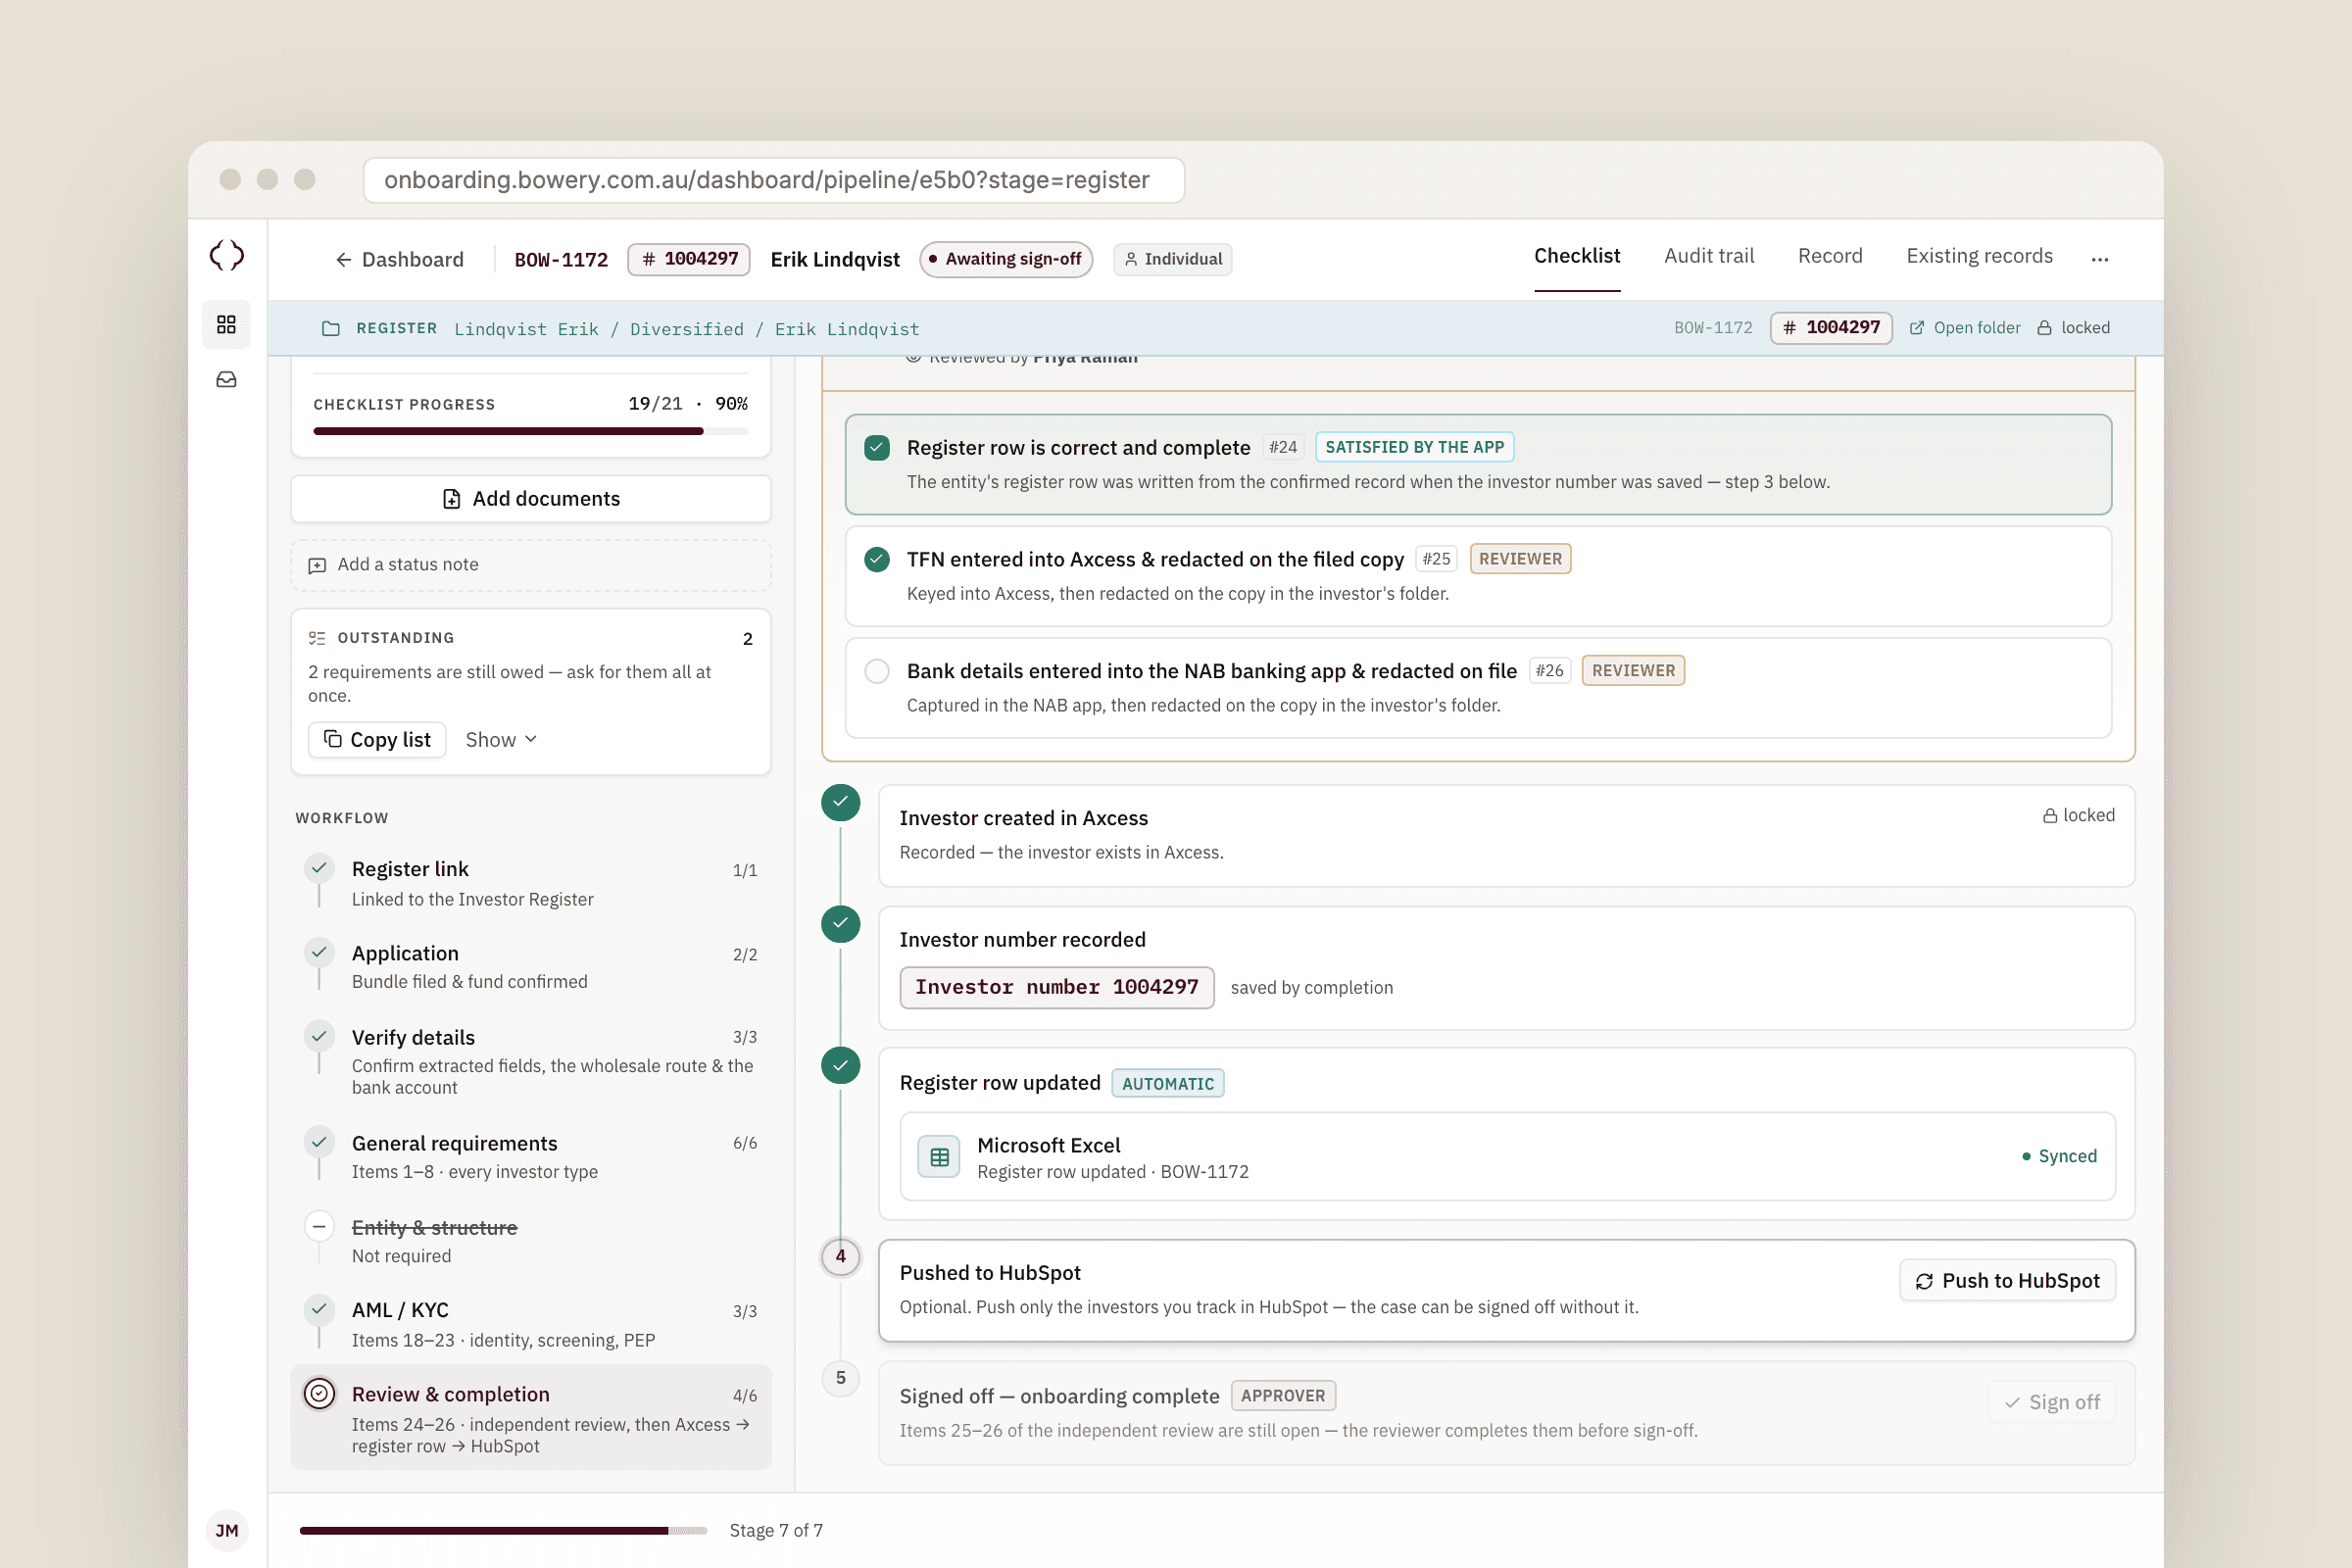Click the # 1004297 badge in header
This screenshot has width=2352, height=1568.
tap(689, 260)
